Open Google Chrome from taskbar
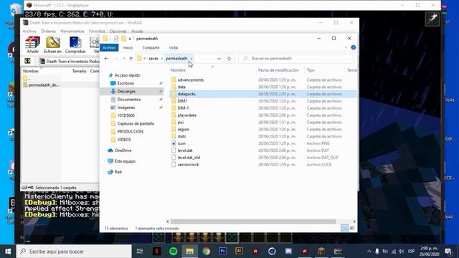 pos(206,252)
